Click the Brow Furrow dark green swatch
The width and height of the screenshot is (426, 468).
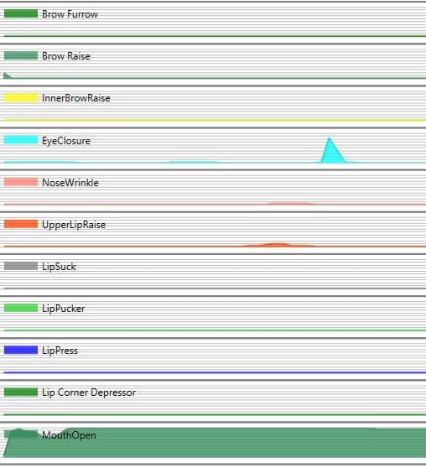tap(21, 13)
